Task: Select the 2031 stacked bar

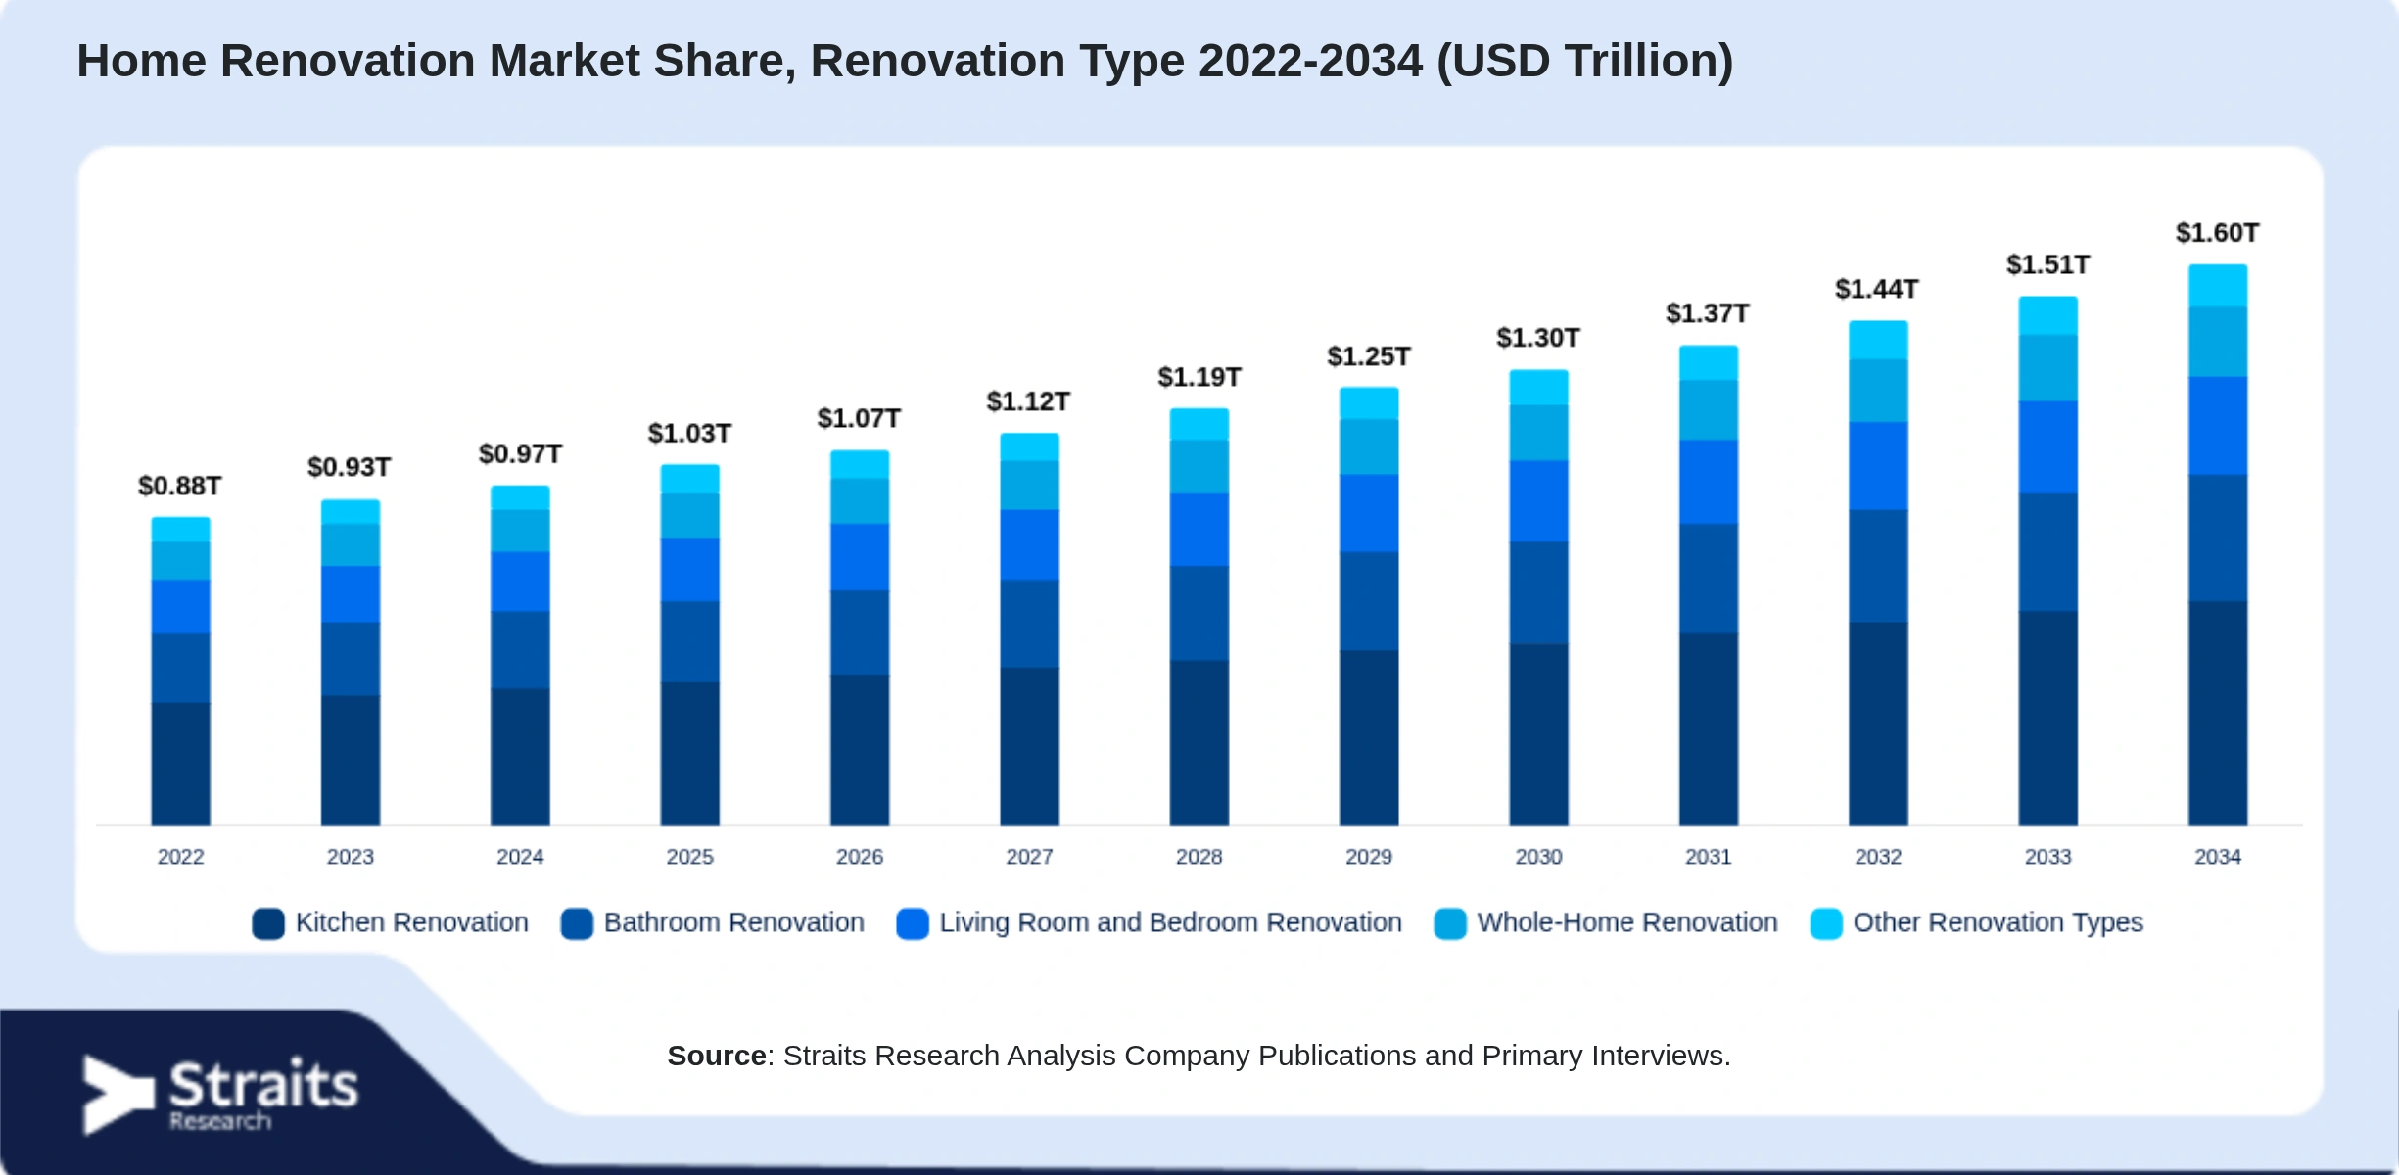Action: 1709,586
